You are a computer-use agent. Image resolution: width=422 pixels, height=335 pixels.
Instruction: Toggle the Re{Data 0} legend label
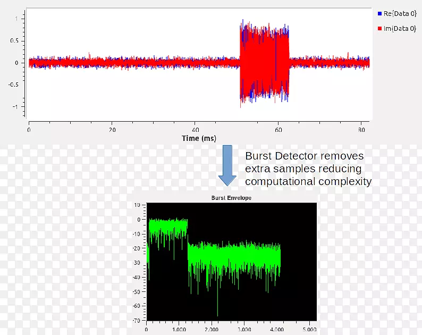(400, 13)
